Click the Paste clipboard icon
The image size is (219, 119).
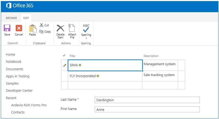pyautogui.click(x=33, y=28)
